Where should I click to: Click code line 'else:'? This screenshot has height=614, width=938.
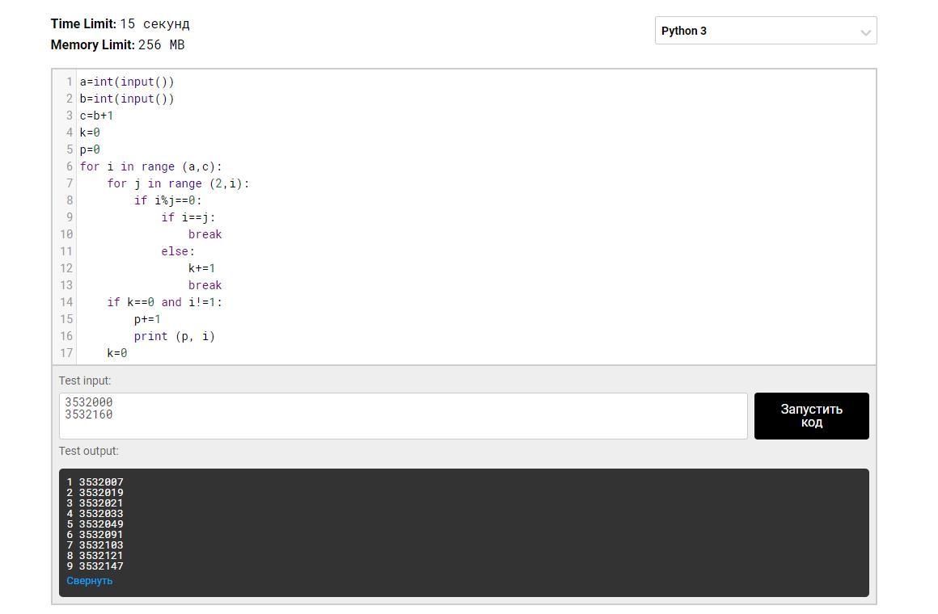click(x=178, y=251)
